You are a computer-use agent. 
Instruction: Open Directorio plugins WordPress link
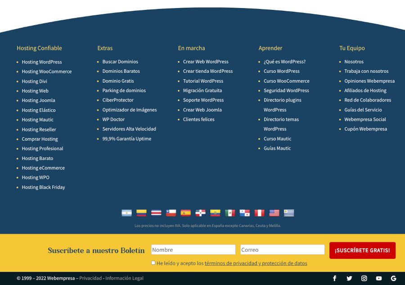pyautogui.click(x=283, y=105)
